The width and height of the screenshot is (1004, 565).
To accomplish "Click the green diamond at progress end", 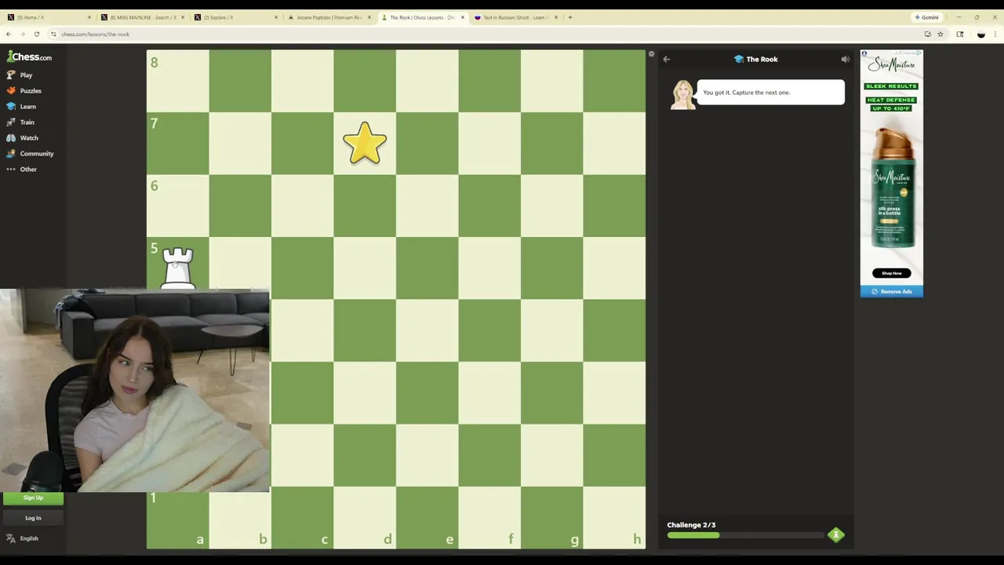I will click(836, 535).
